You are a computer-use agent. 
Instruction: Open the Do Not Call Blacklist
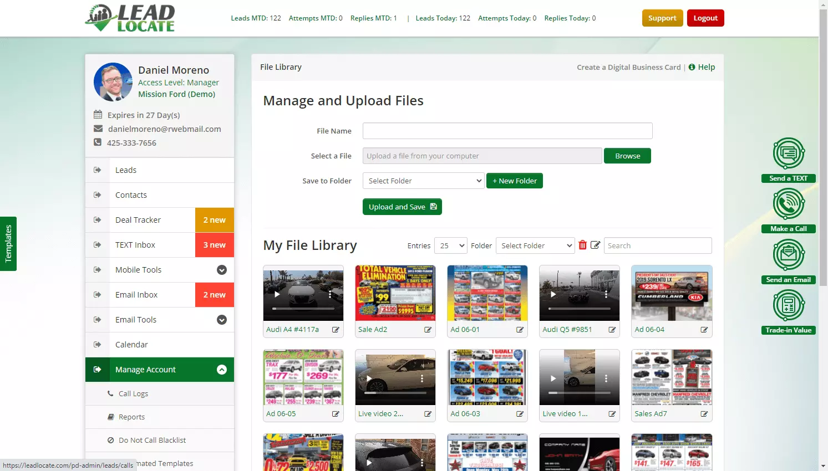[x=160, y=441]
